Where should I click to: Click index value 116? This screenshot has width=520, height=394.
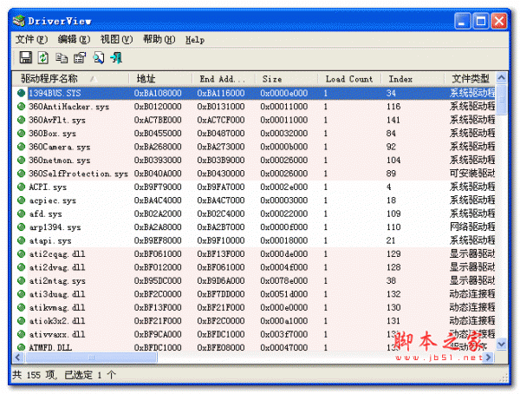point(393,106)
